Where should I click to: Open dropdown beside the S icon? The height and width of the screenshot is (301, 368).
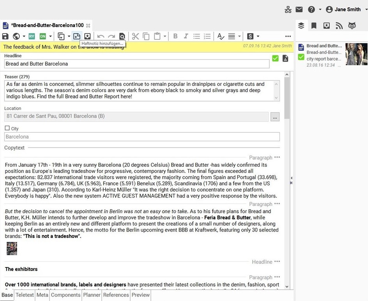click(258, 36)
